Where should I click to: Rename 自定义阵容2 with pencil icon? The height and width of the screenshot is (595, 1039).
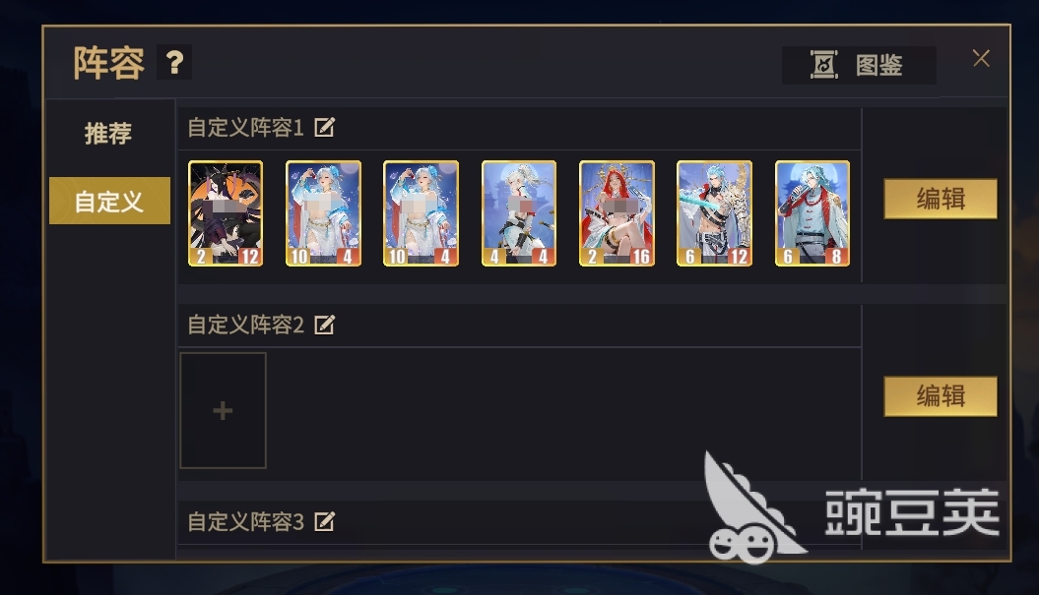(x=325, y=325)
